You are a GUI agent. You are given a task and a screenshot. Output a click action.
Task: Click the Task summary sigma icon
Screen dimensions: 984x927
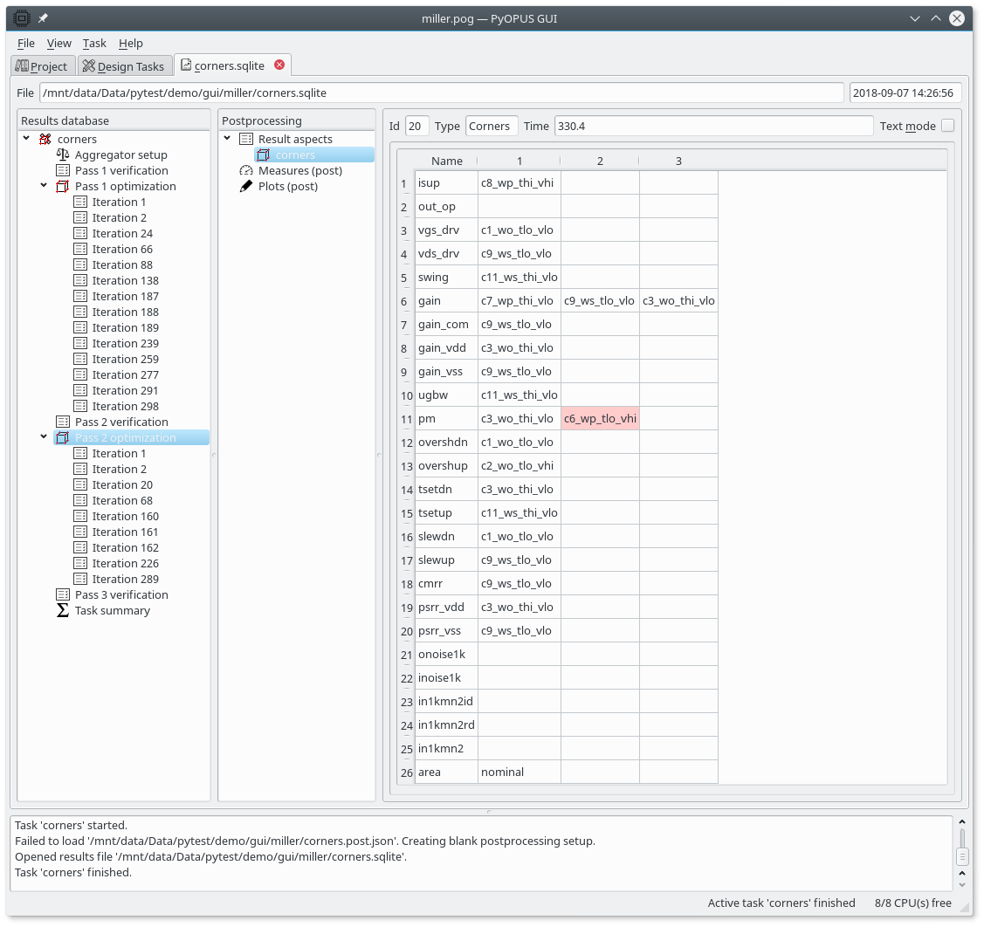point(63,610)
